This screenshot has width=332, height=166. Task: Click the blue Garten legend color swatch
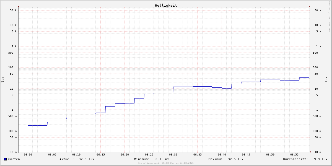coord(5,159)
